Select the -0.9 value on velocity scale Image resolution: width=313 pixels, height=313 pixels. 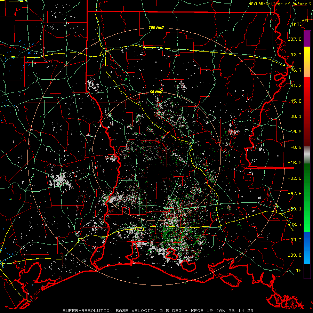point(296,147)
